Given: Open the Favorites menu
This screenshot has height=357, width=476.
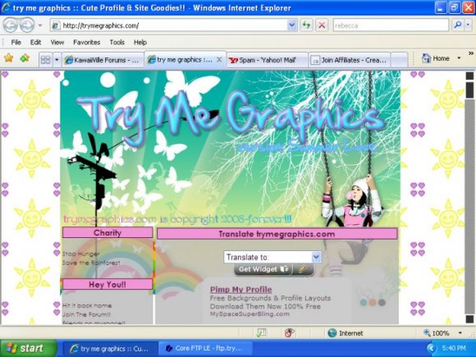Looking at the screenshot, I should point(86,42).
